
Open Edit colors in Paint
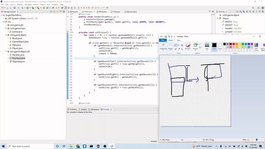coord(256,47)
